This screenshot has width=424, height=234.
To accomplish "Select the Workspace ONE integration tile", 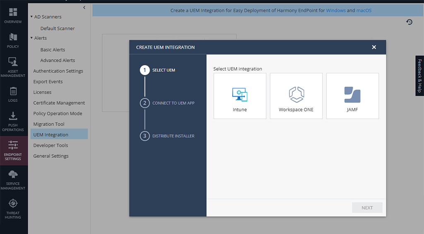I will click(x=296, y=96).
